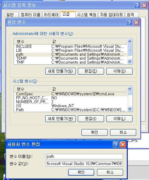Open the 일반 tab in 시스템 등록 정보

pyautogui.click(x=12, y=15)
